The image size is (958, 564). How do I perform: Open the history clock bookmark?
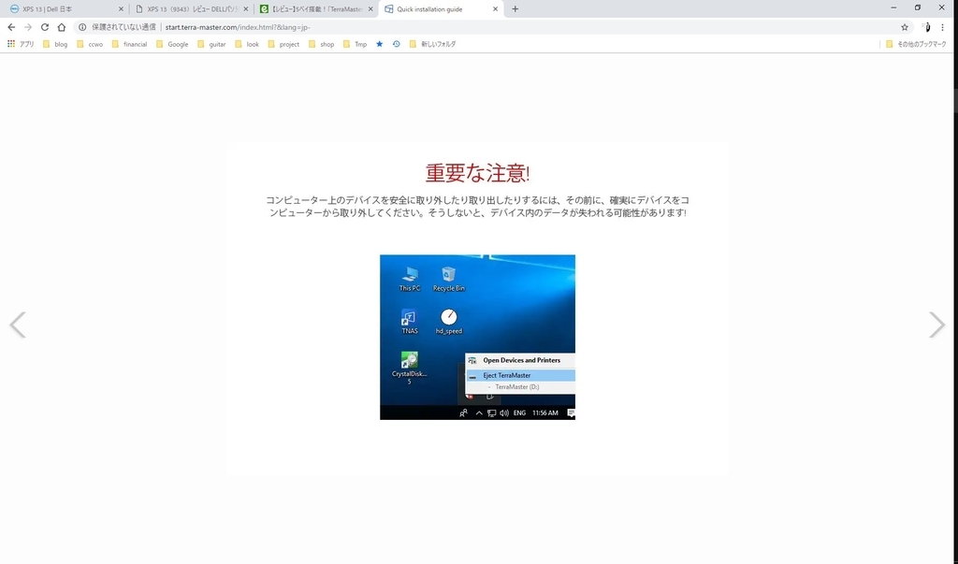(397, 44)
